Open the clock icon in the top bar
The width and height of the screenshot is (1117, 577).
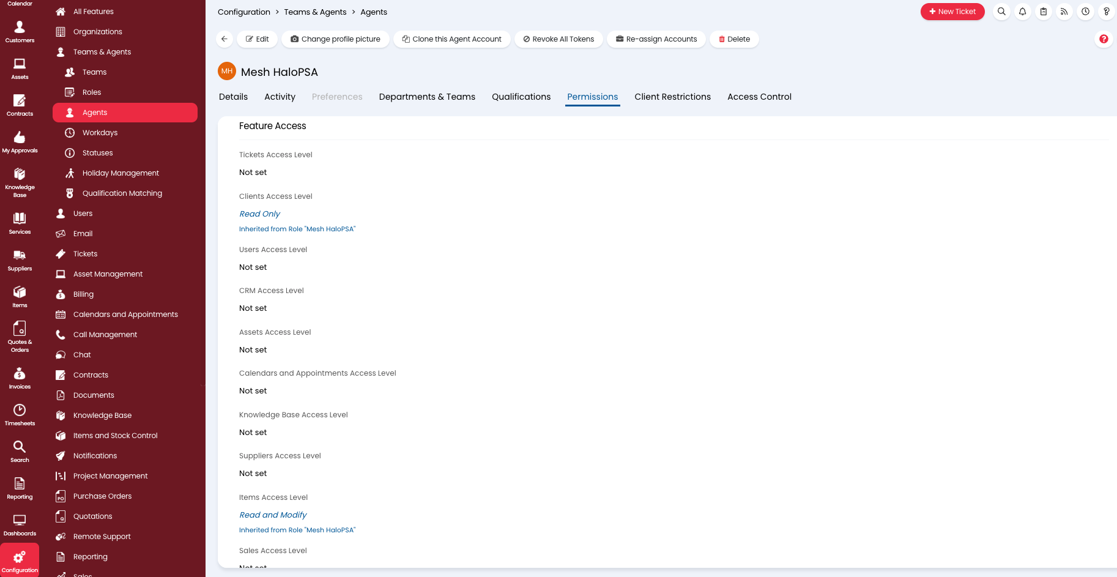pos(1085,12)
